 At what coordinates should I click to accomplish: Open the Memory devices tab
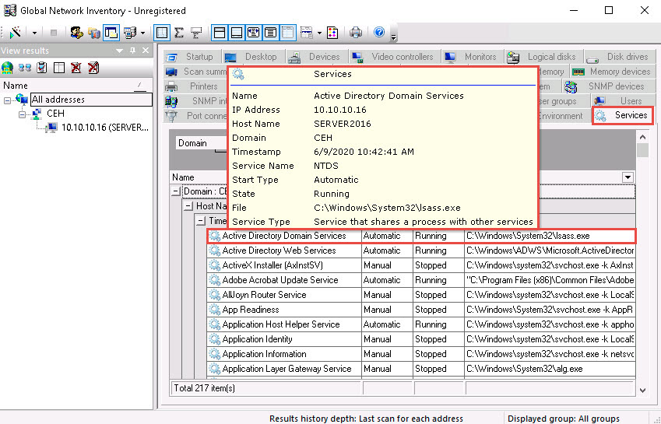point(611,72)
